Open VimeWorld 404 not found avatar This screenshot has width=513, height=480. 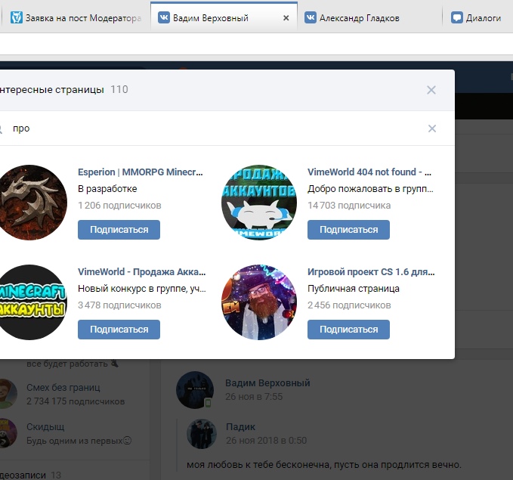(259, 203)
